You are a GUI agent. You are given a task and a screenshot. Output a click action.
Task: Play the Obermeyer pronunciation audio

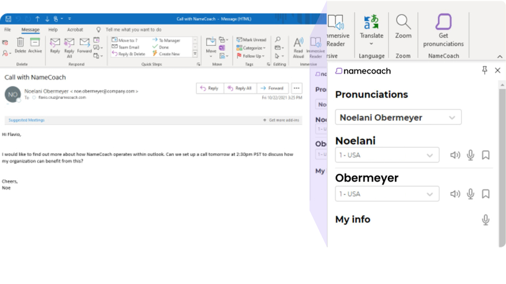[455, 194]
